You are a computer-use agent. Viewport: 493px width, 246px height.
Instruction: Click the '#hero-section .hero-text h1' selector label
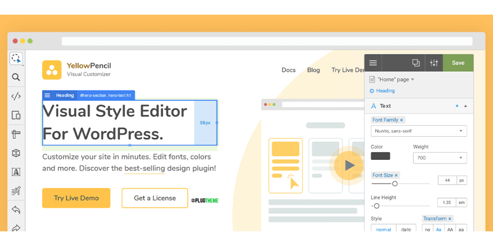106,95
